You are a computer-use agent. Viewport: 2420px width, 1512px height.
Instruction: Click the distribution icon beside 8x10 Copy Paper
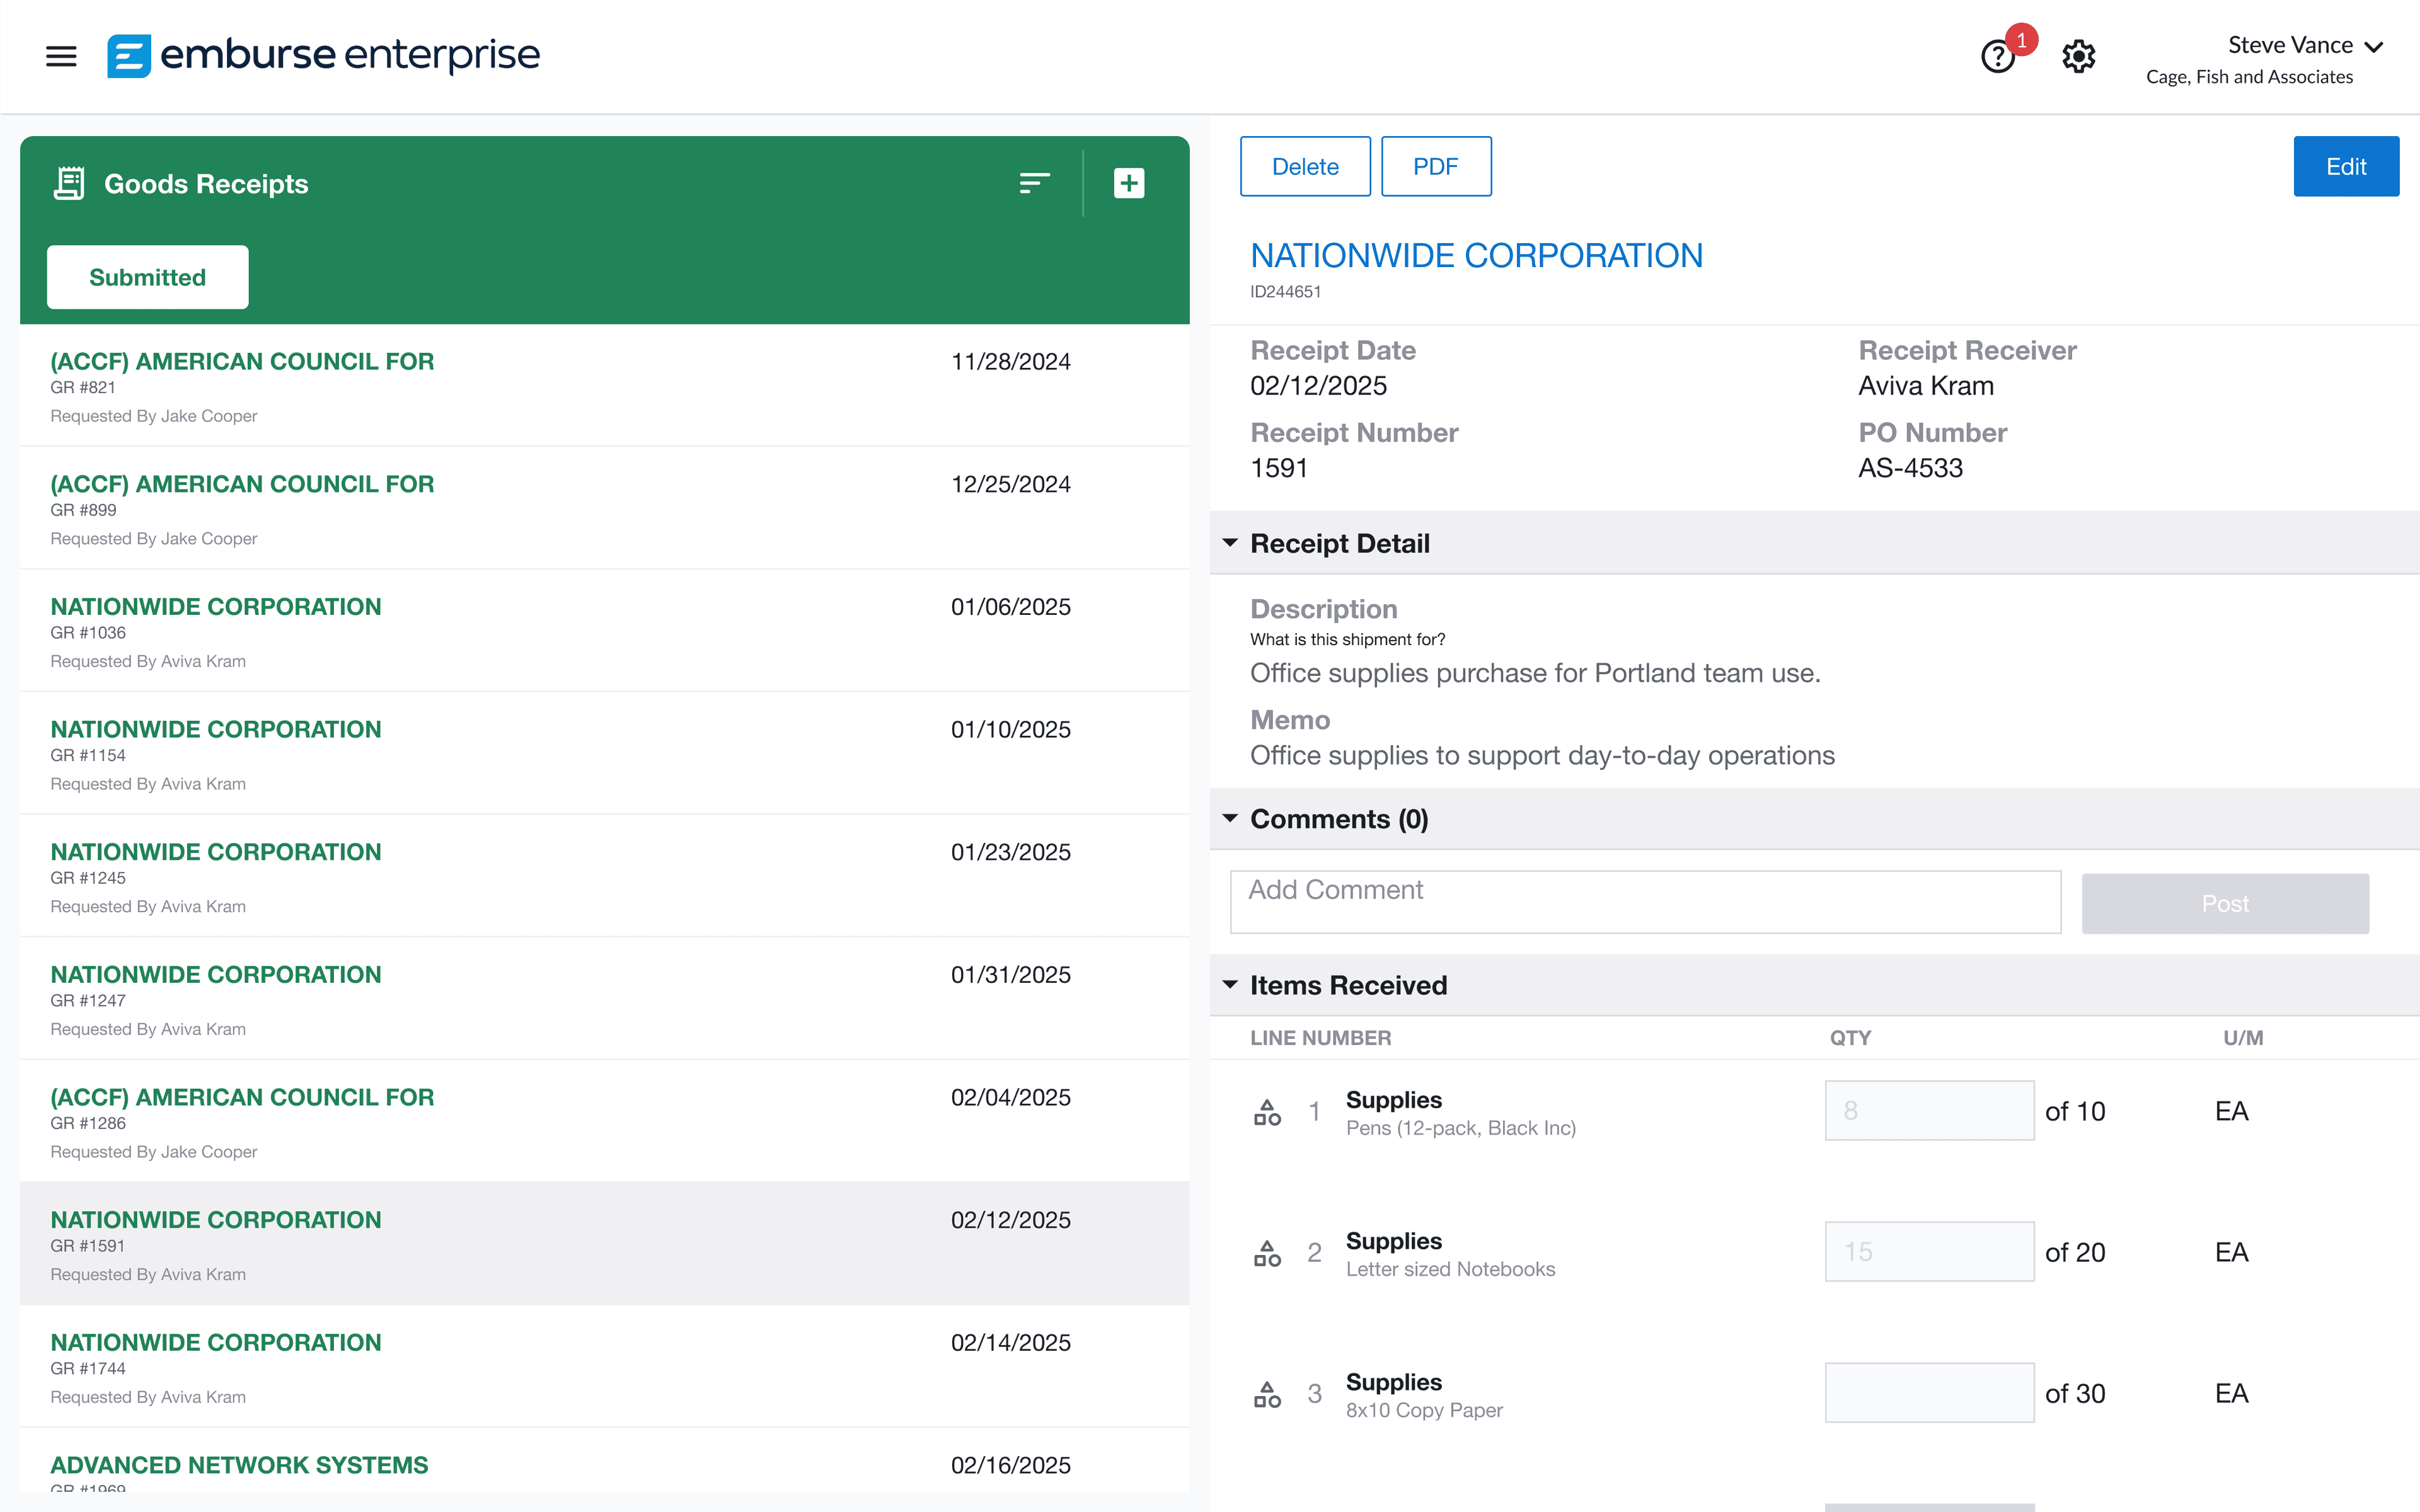[1267, 1392]
